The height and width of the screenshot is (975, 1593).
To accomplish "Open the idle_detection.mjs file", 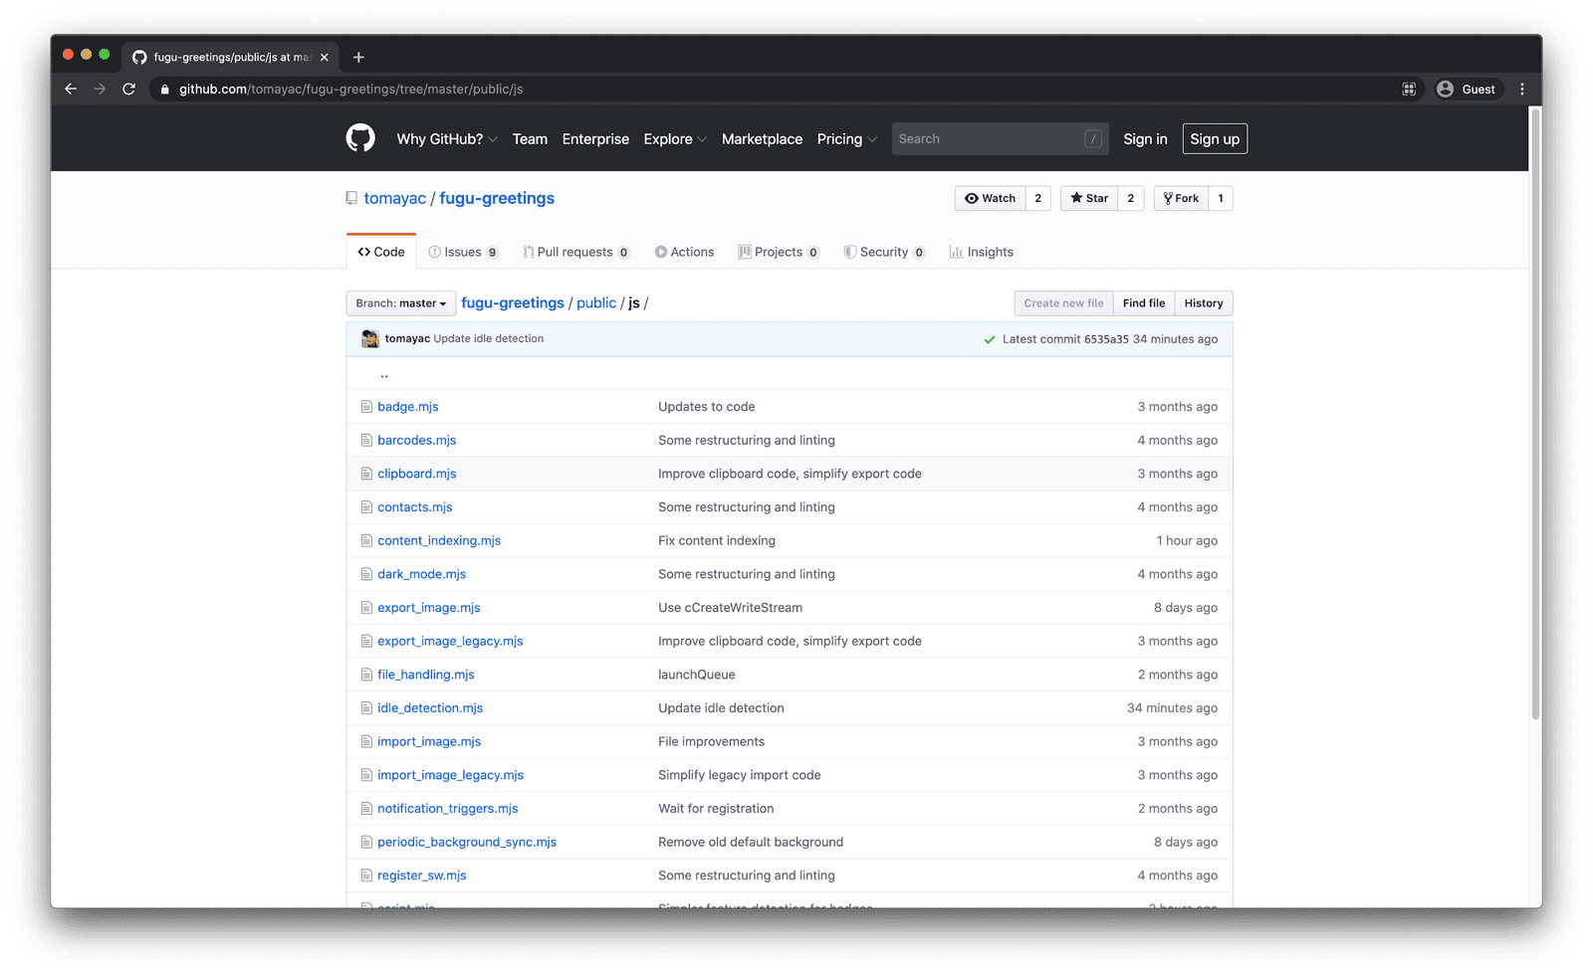I will pos(430,707).
